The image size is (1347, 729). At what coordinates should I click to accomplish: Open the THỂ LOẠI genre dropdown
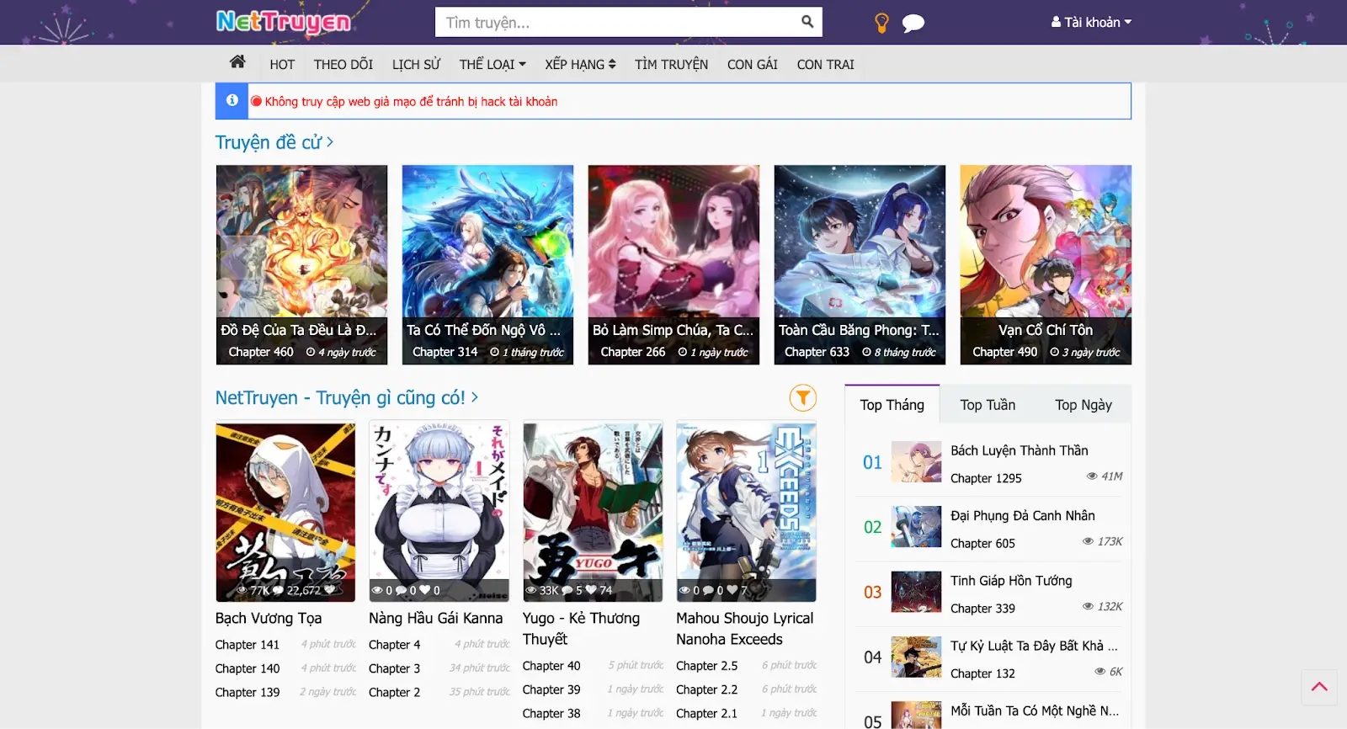492,65
